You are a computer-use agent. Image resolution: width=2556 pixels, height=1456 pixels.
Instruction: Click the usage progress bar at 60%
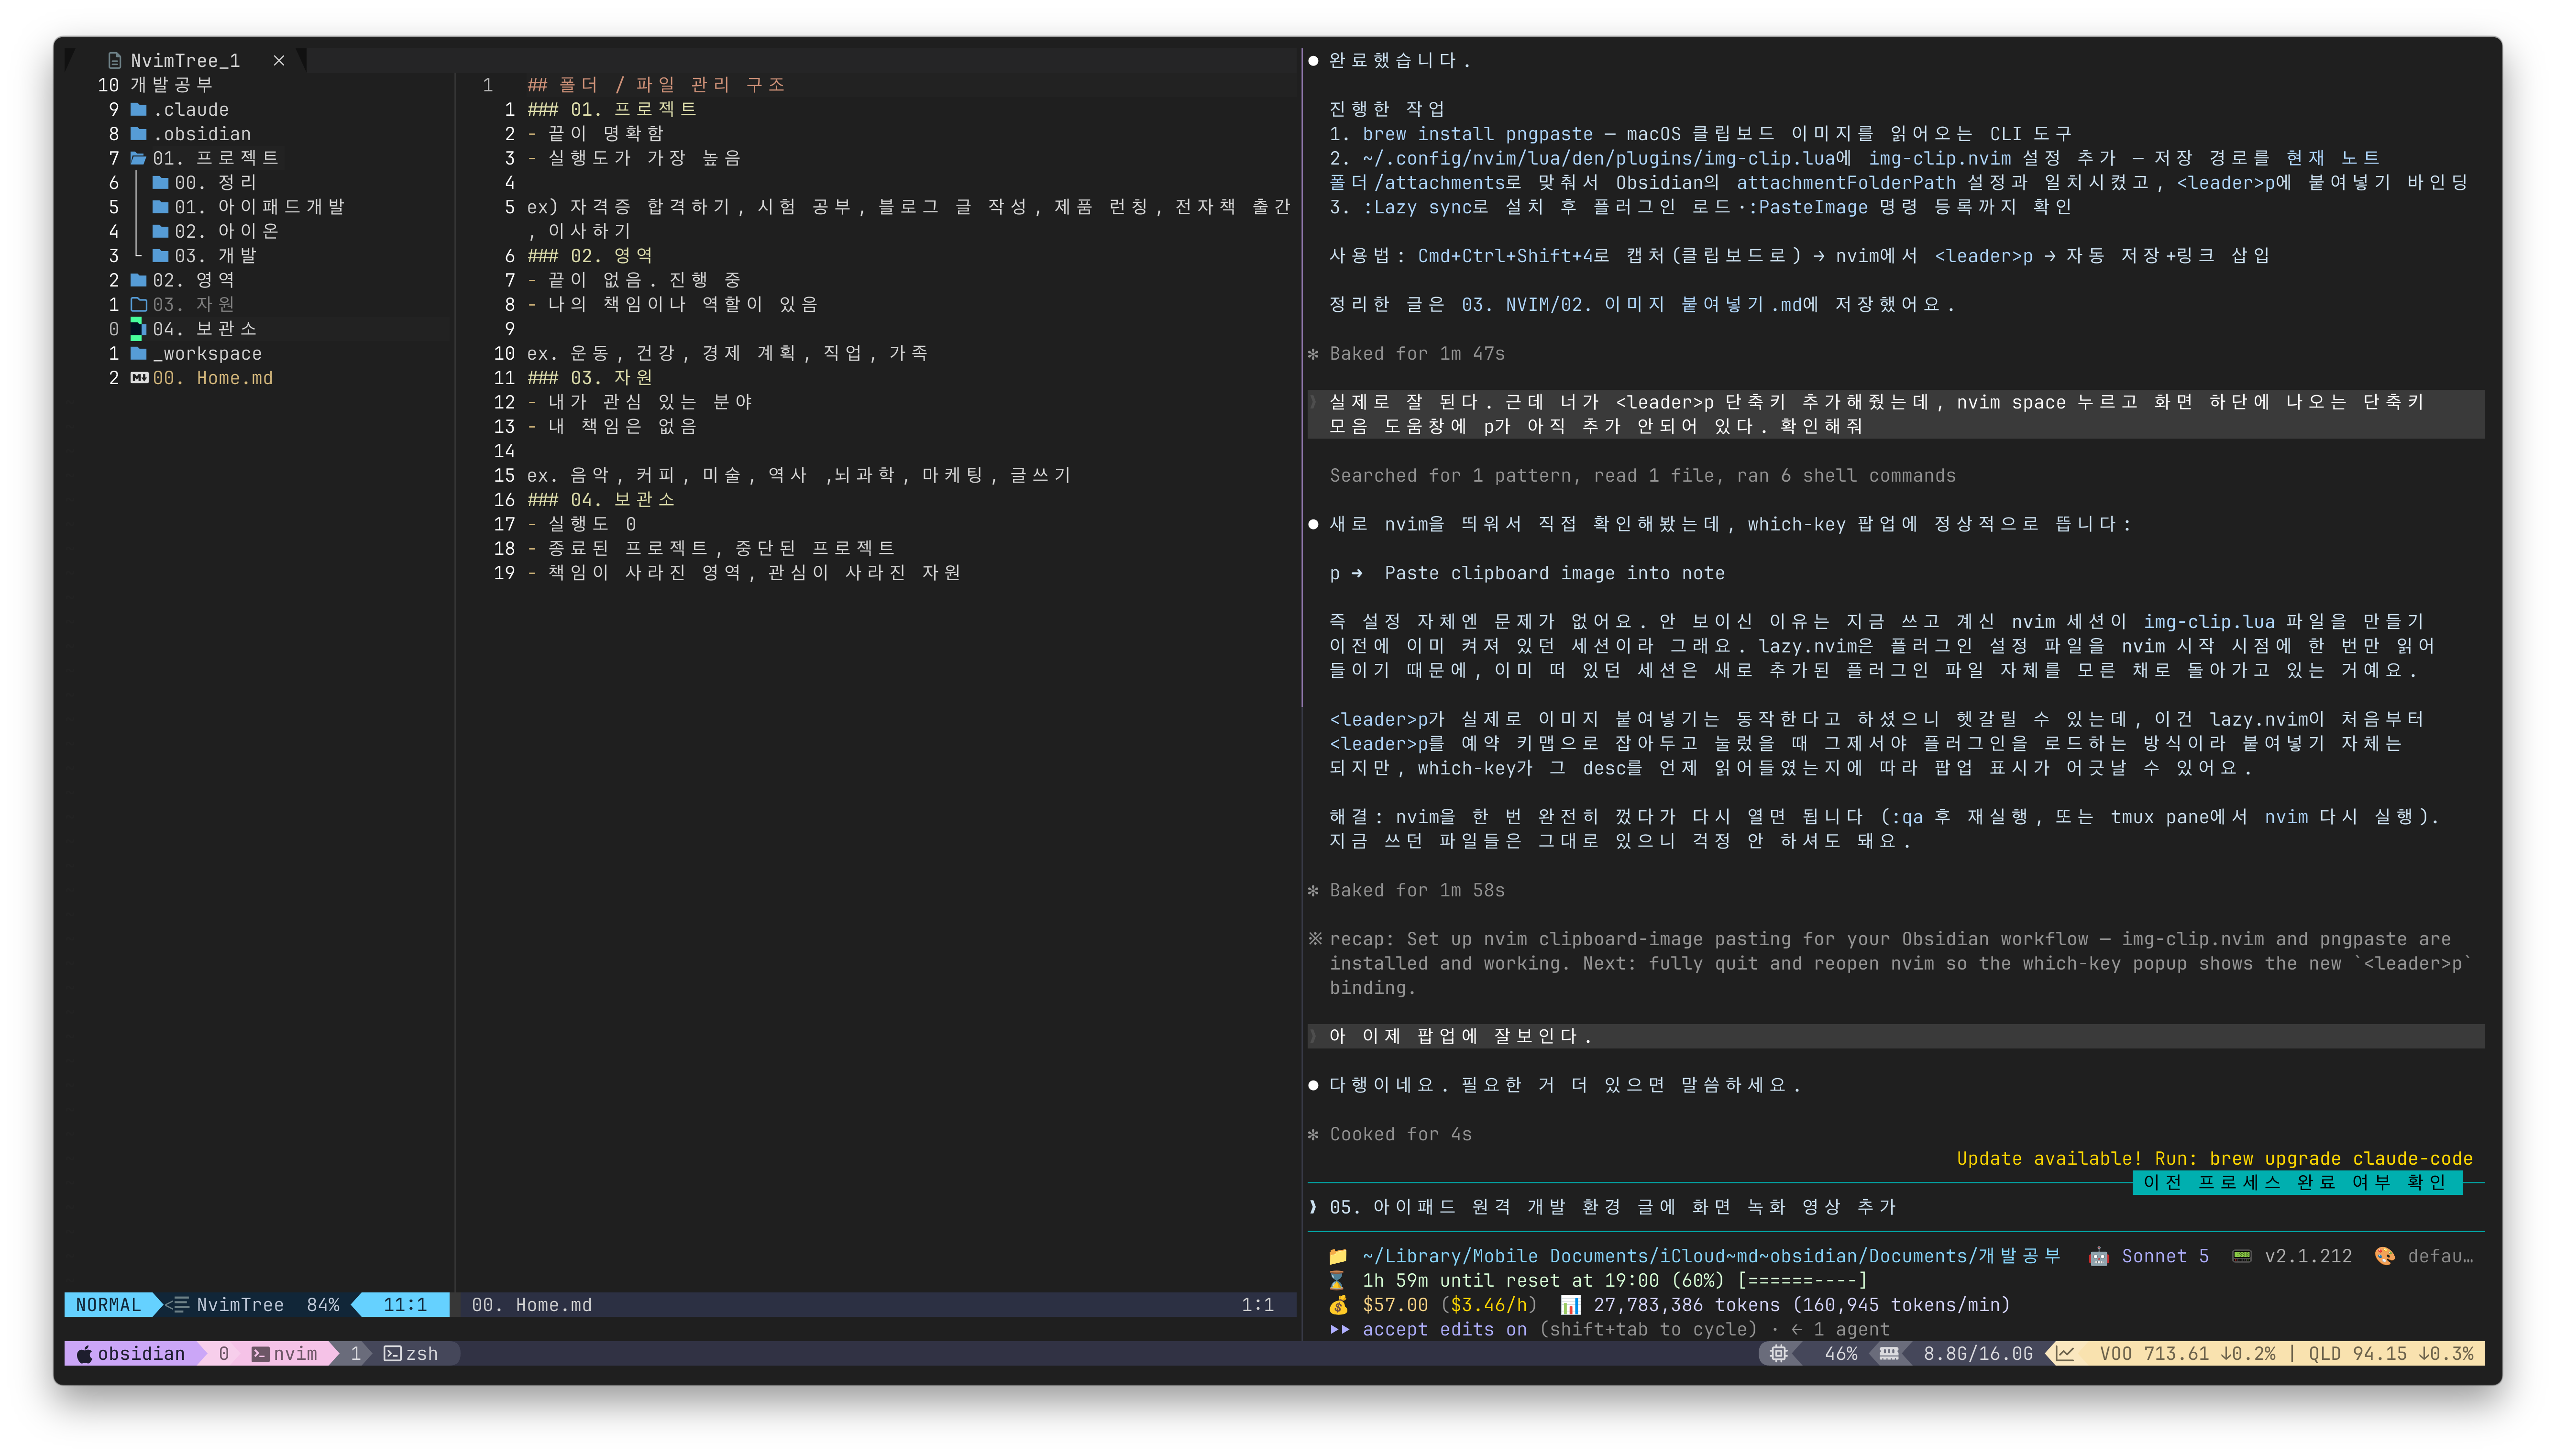pyautogui.click(x=1802, y=1280)
